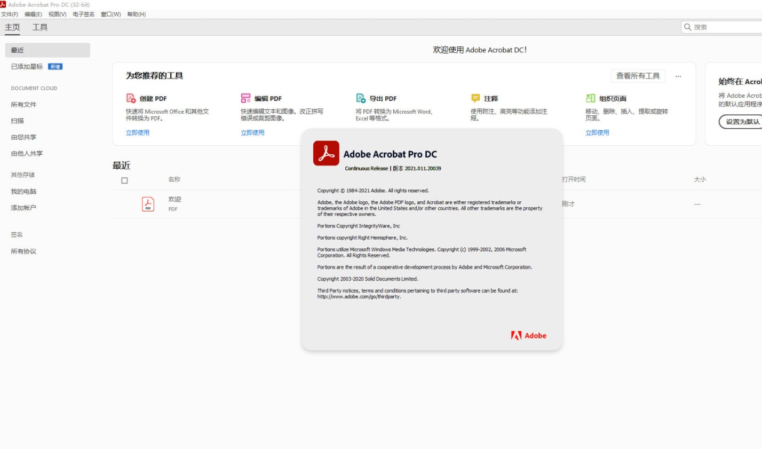
Task: Open the 窗口(W) menu
Action: coord(111,14)
